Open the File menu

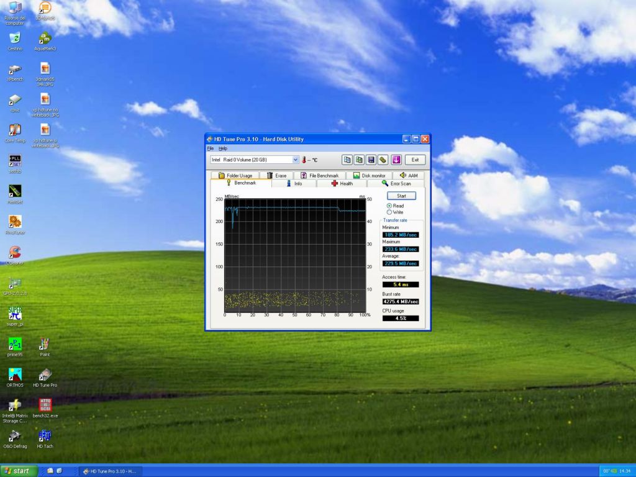tap(210, 148)
